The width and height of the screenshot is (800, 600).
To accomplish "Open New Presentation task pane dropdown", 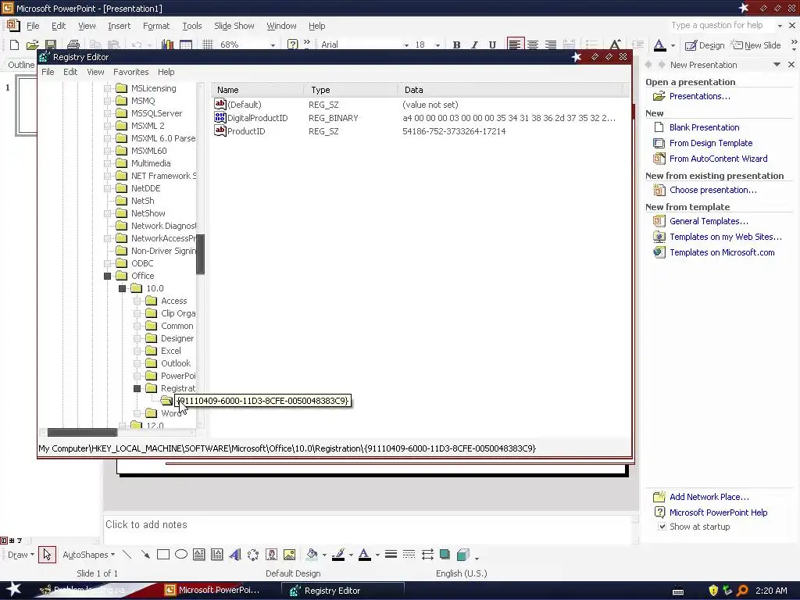I will coord(777,65).
